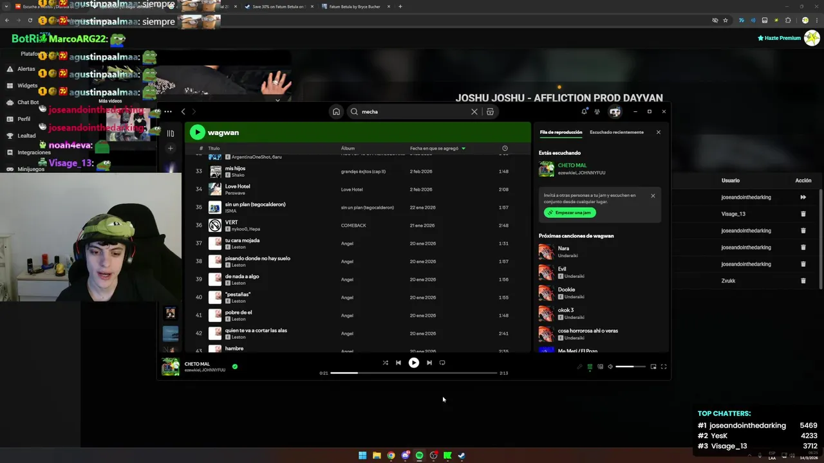Mute Spotify volume speaker icon
Image resolution: width=824 pixels, height=463 pixels.
[x=610, y=367]
